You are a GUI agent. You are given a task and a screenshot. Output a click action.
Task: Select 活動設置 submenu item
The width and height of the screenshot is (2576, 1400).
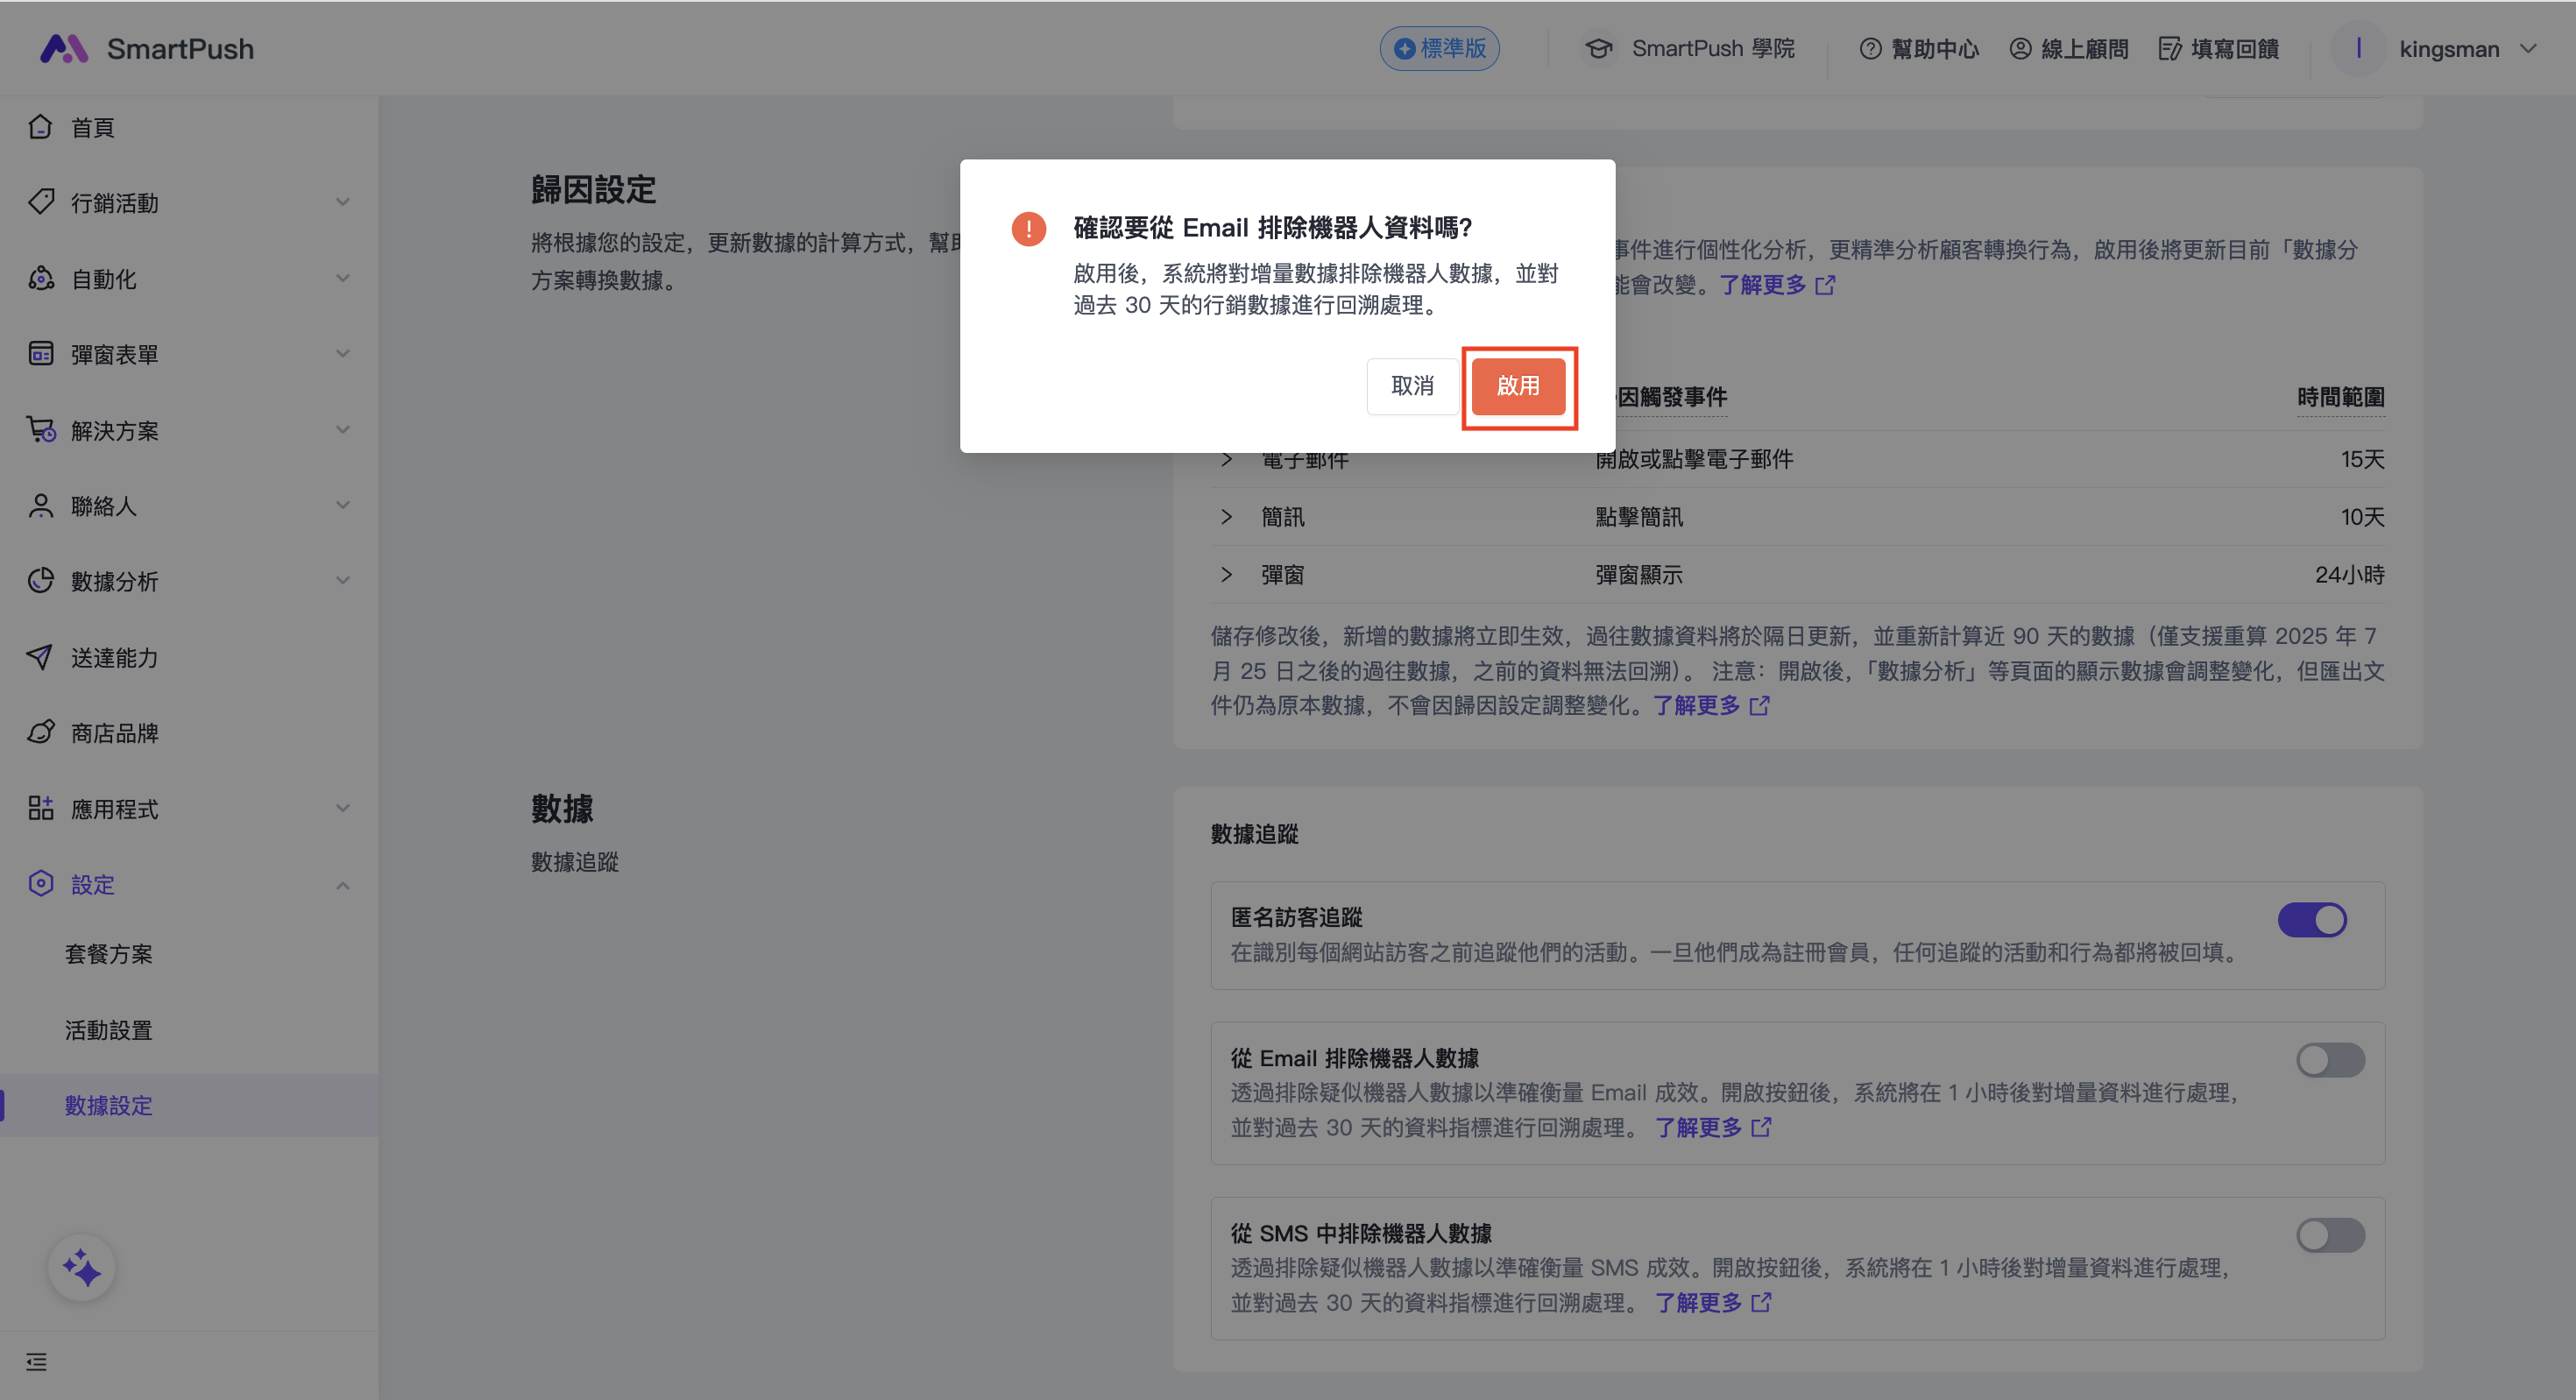click(x=109, y=1030)
